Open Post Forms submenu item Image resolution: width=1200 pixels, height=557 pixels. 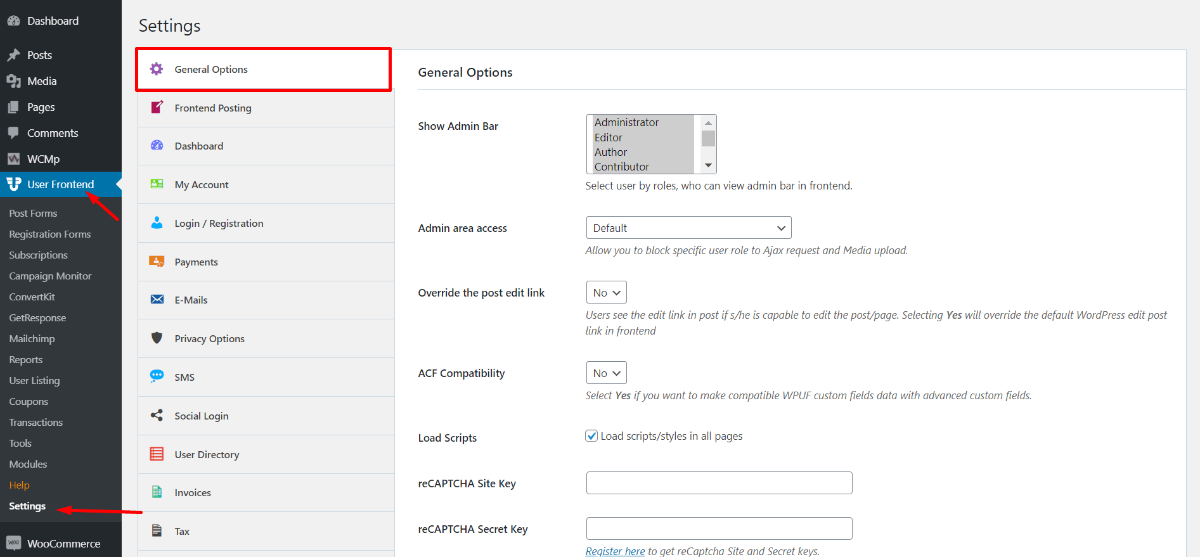click(33, 214)
